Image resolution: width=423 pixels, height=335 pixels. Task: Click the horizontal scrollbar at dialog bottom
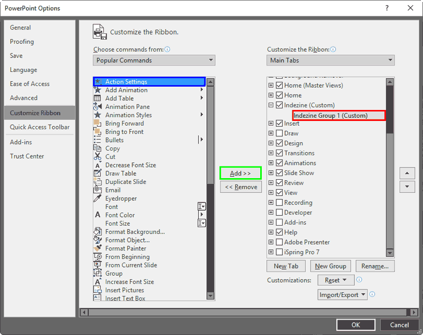point(249,312)
